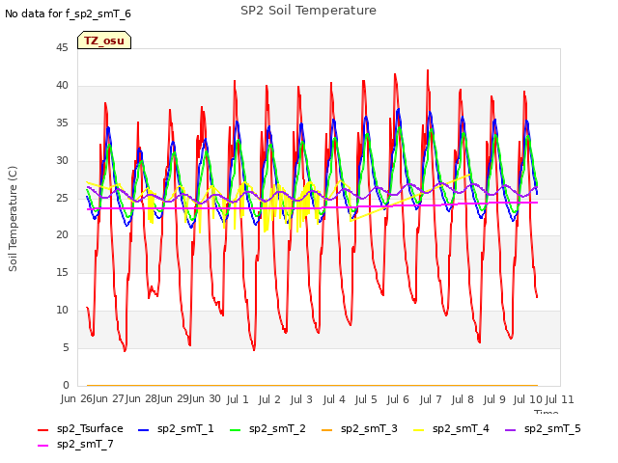Click the Jul 8 x-axis tick label
This screenshot has width=618, height=463.
[x=463, y=399]
